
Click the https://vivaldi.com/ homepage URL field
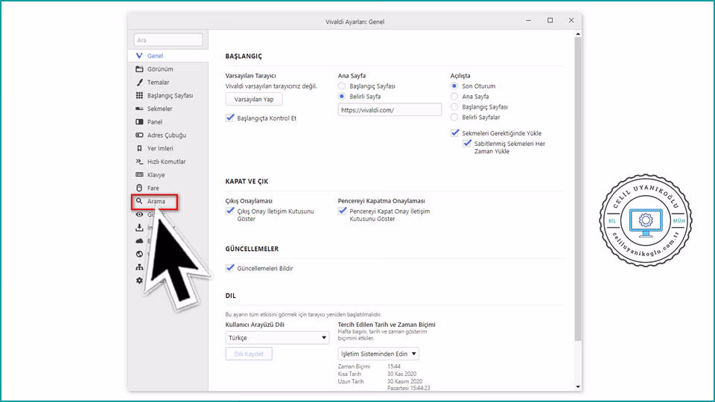click(390, 110)
